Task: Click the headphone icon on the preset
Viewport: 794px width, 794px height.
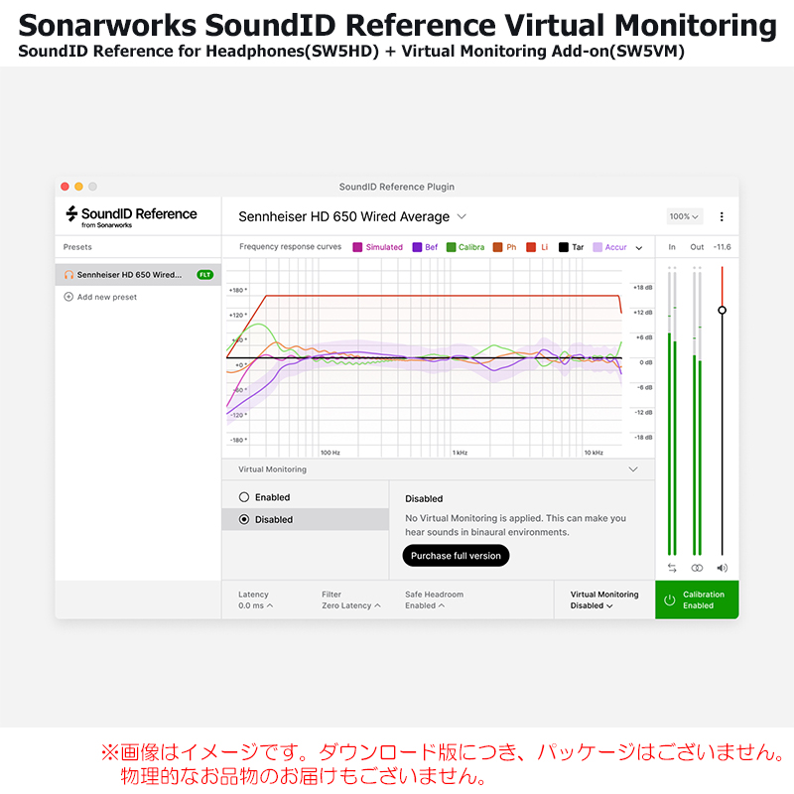Action: [68, 275]
